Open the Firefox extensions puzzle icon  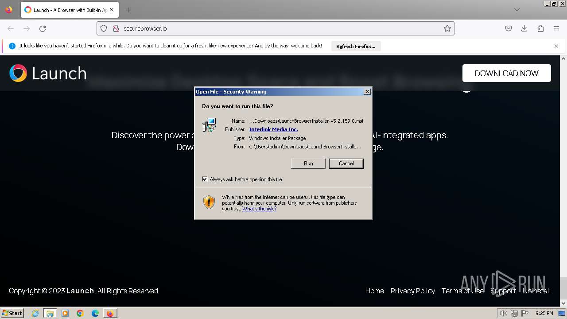[540, 28]
